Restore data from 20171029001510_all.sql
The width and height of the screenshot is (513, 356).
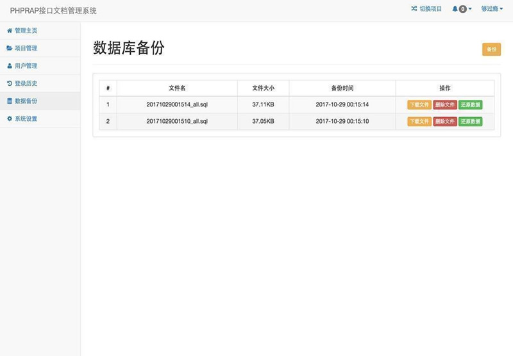(471, 121)
